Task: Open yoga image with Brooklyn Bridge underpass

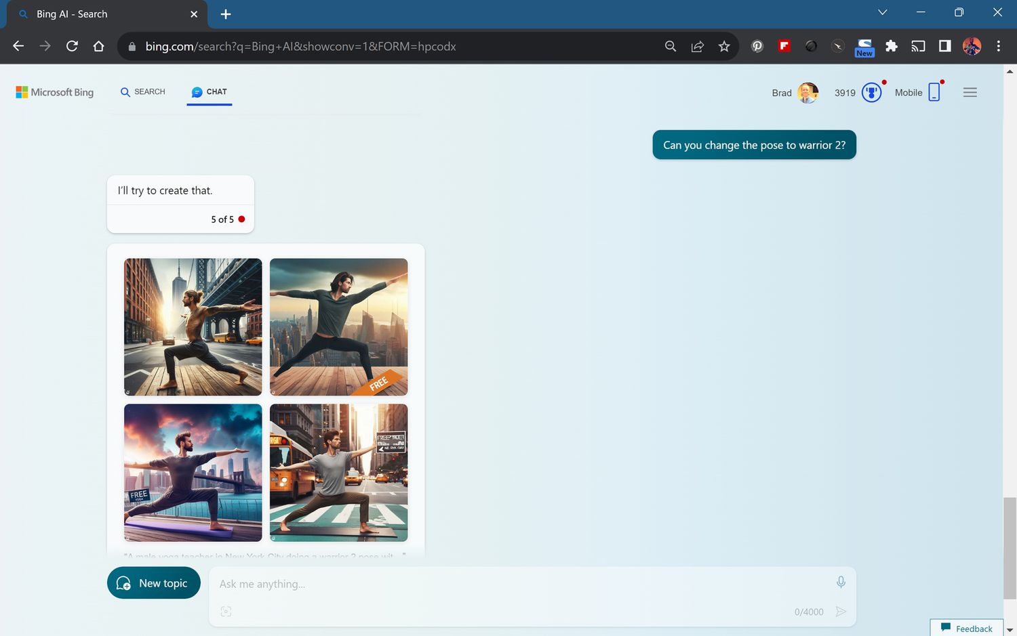Action: click(x=193, y=327)
